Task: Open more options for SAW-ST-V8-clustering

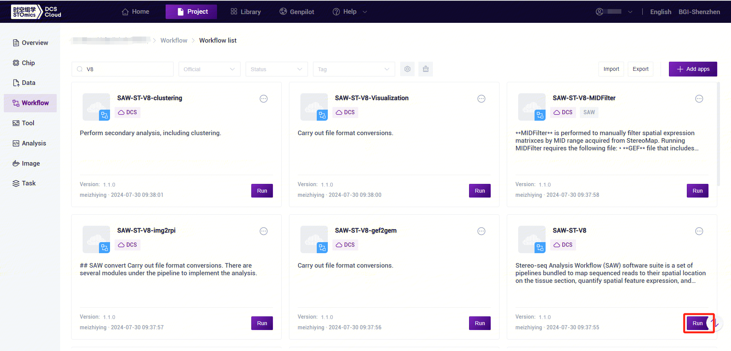Action: pos(263,99)
